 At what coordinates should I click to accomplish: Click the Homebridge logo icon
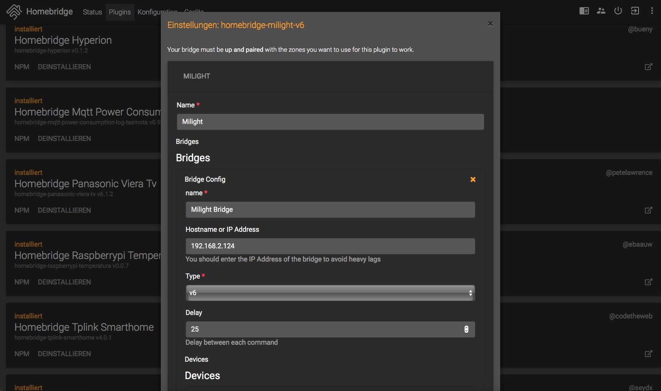pos(14,11)
